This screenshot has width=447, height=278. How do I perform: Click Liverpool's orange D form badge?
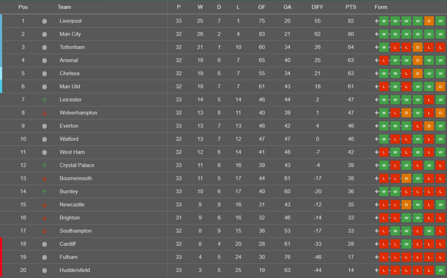coord(429,21)
